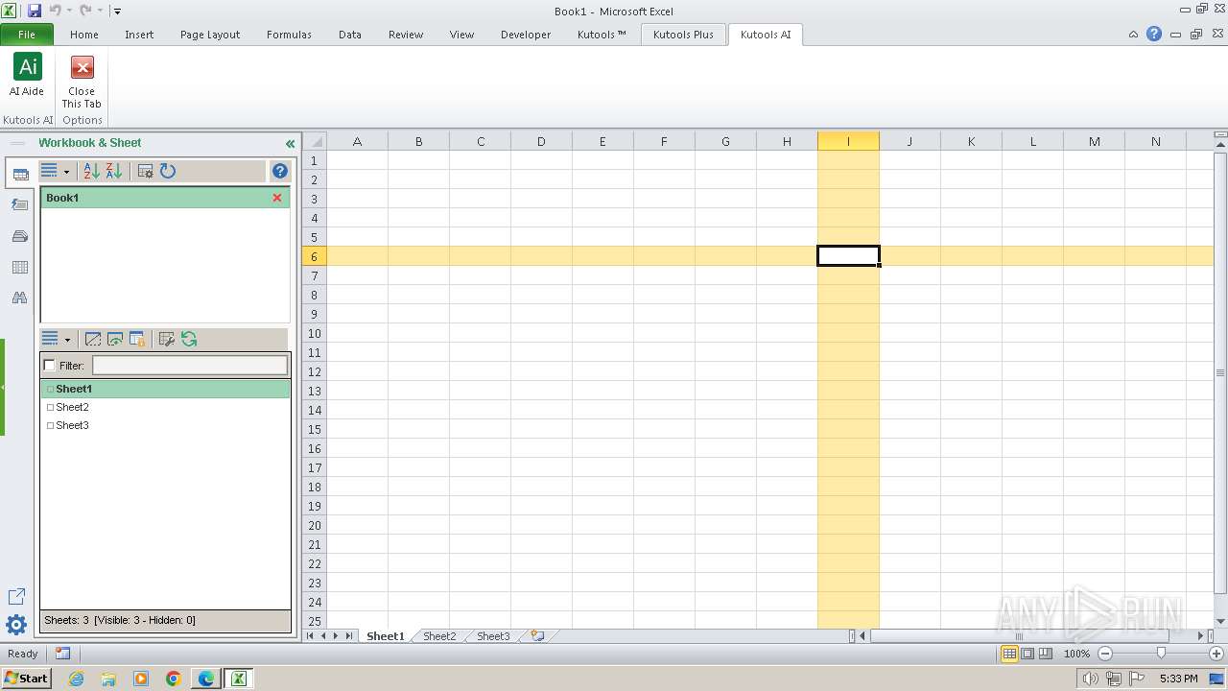Open the Name Manager pane icon

click(x=19, y=236)
